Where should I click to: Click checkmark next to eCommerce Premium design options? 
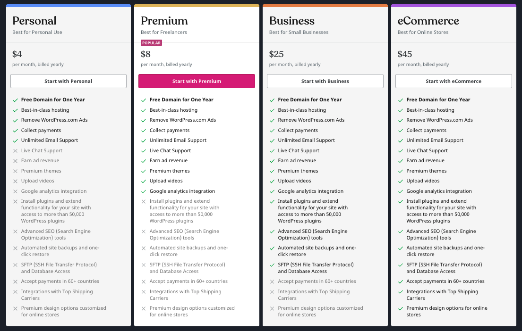[x=401, y=308]
